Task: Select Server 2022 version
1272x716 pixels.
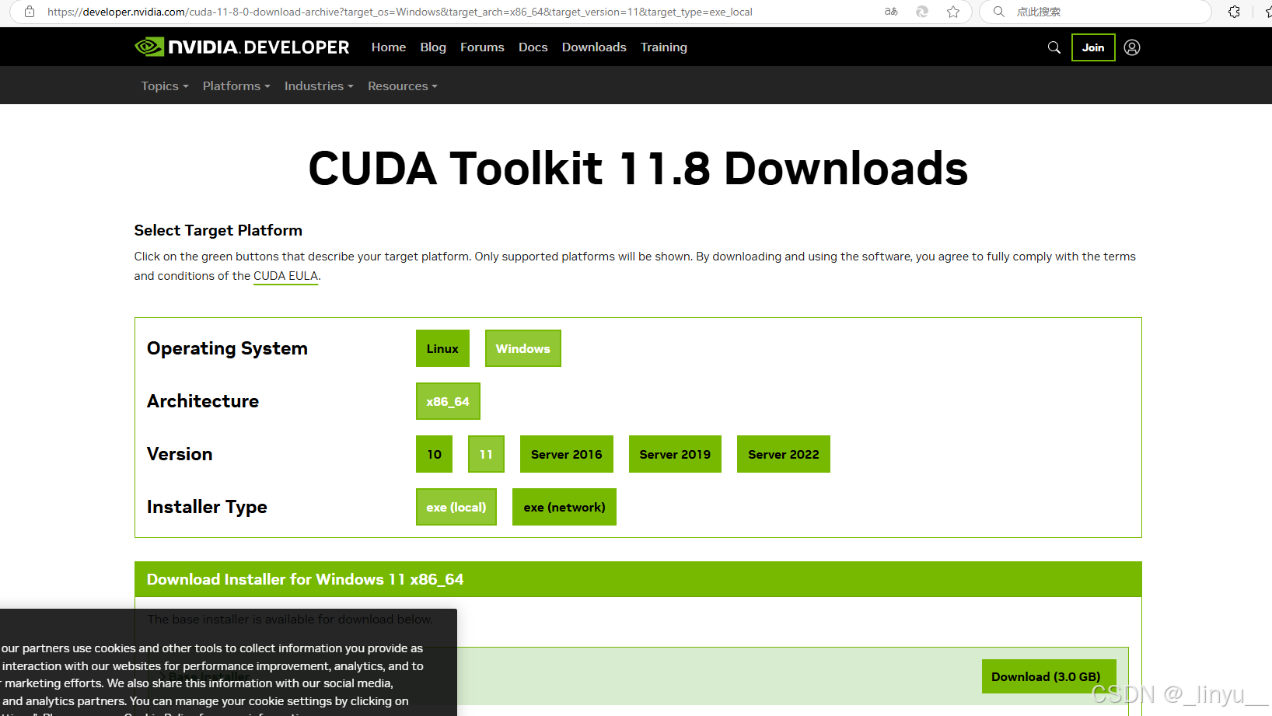Action: tap(784, 454)
